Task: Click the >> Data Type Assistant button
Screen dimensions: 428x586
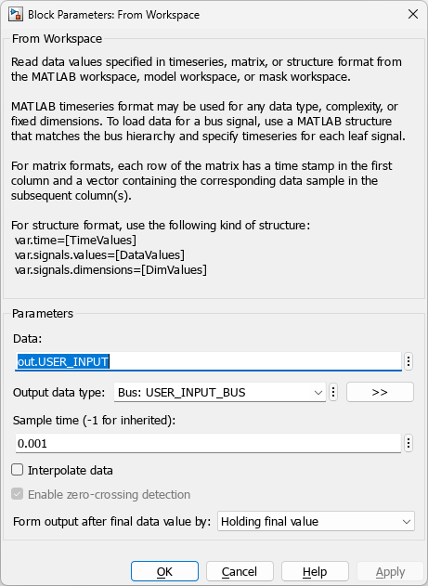Action: (x=380, y=392)
